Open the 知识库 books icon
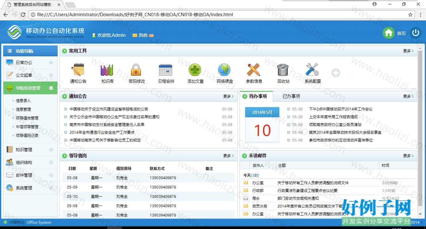 [107, 70]
